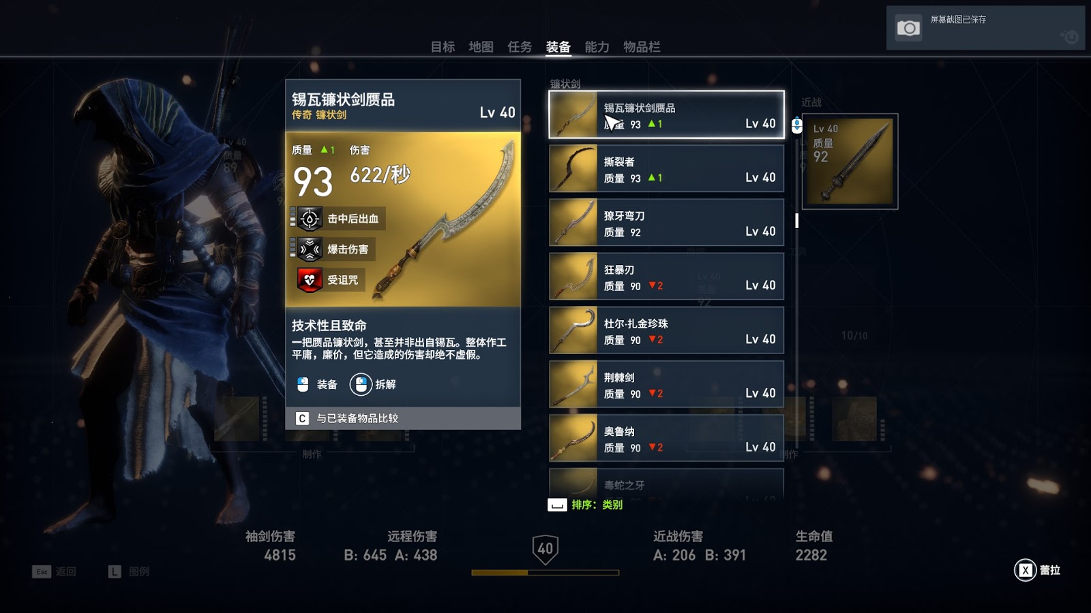Select 杜尔·扎金珍珠 weapon entry
The height and width of the screenshot is (613, 1091).
[666, 330]
